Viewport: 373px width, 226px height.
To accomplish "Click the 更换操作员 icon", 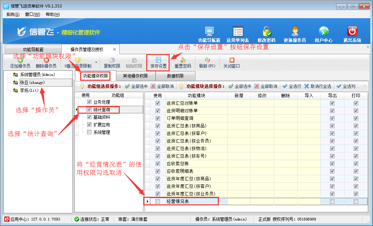I will (295, 32).
